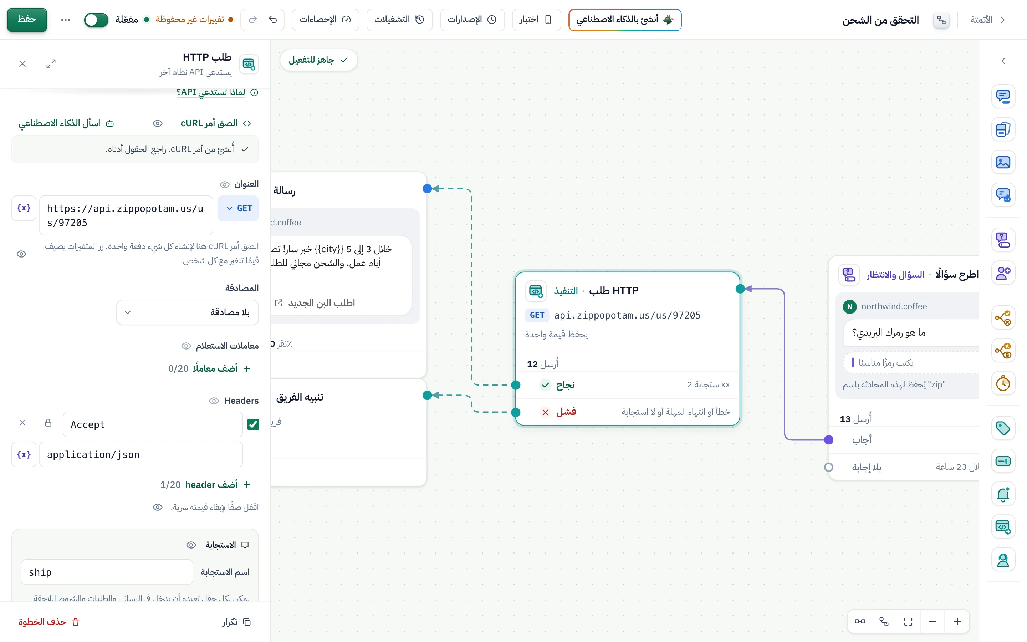This screenshot has height=642, width=1027.
Task: Open the بلا مصادقة authentication dropdown
Action: point(188,312)
